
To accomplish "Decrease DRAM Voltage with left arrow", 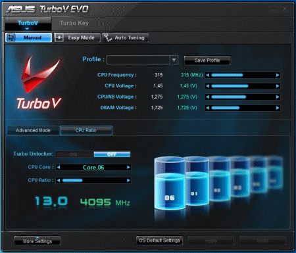I will (208, 108).
